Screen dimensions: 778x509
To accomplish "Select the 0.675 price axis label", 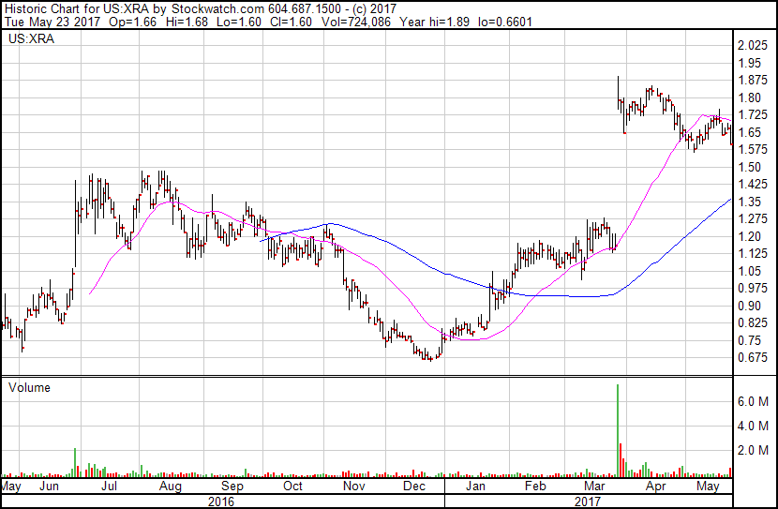I will [x=753, y=357].
